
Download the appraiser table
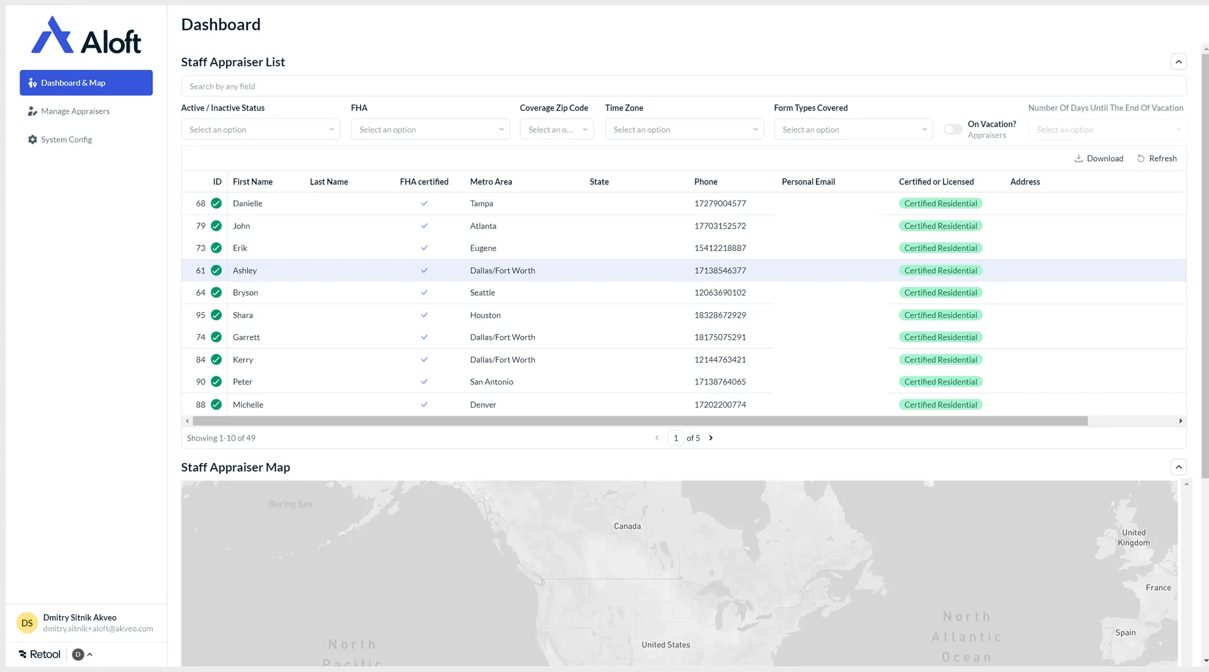pos(1099,159)
